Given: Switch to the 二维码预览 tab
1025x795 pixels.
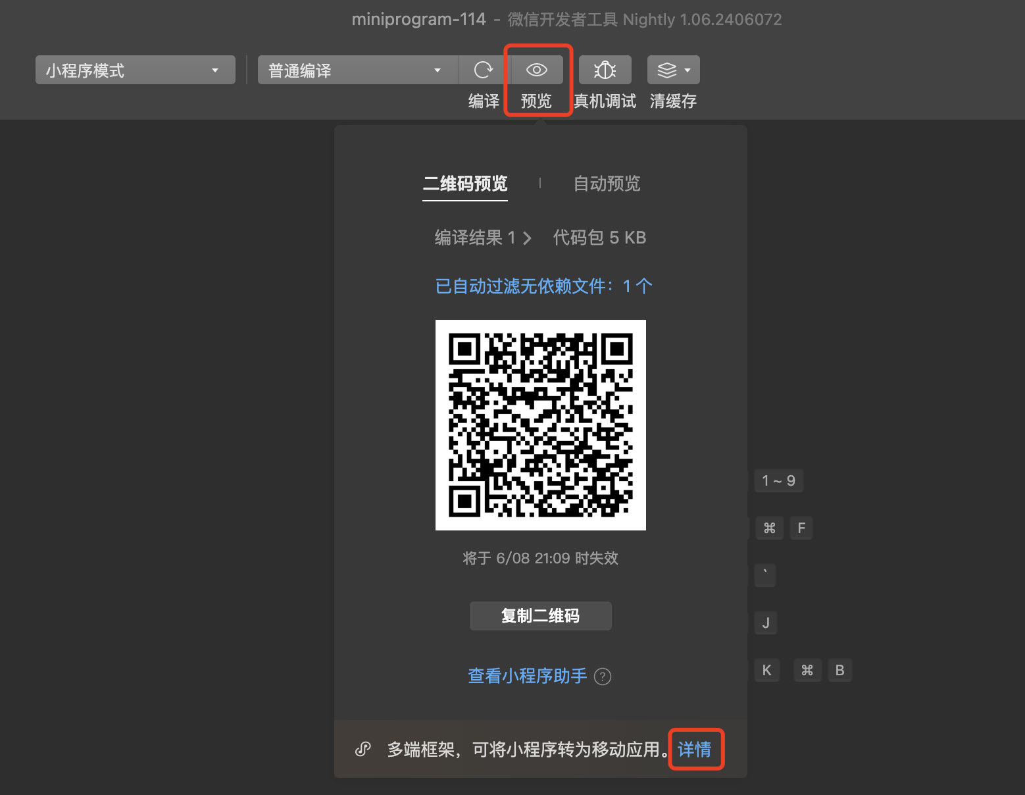Looking at the screenshot, I should 465,184.
